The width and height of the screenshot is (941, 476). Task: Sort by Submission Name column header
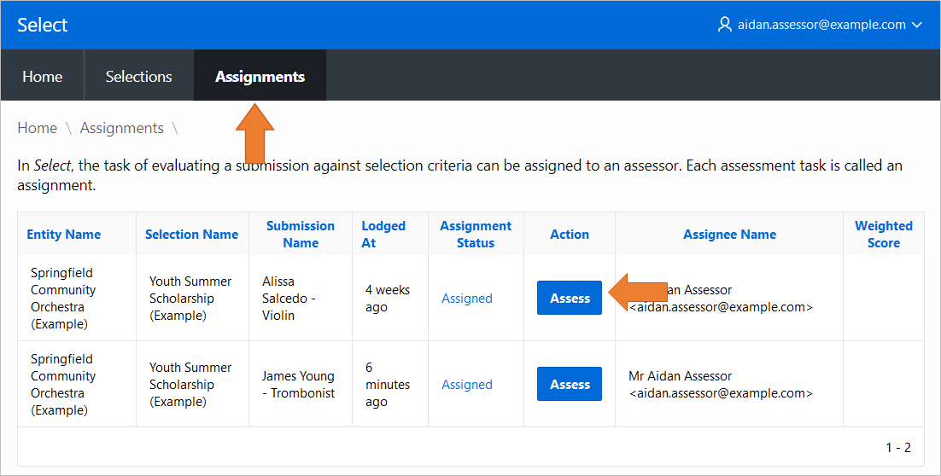(300, 235)
